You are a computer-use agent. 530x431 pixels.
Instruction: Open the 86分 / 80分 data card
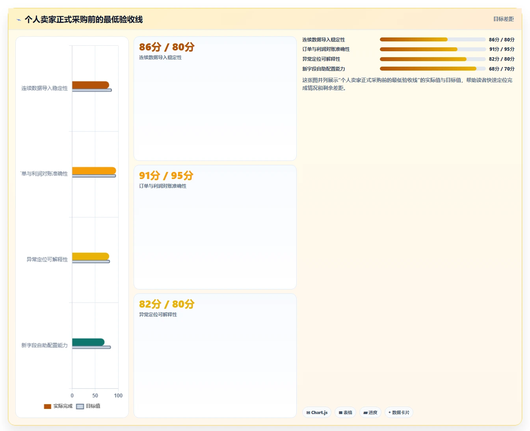[x=215, y=99]
